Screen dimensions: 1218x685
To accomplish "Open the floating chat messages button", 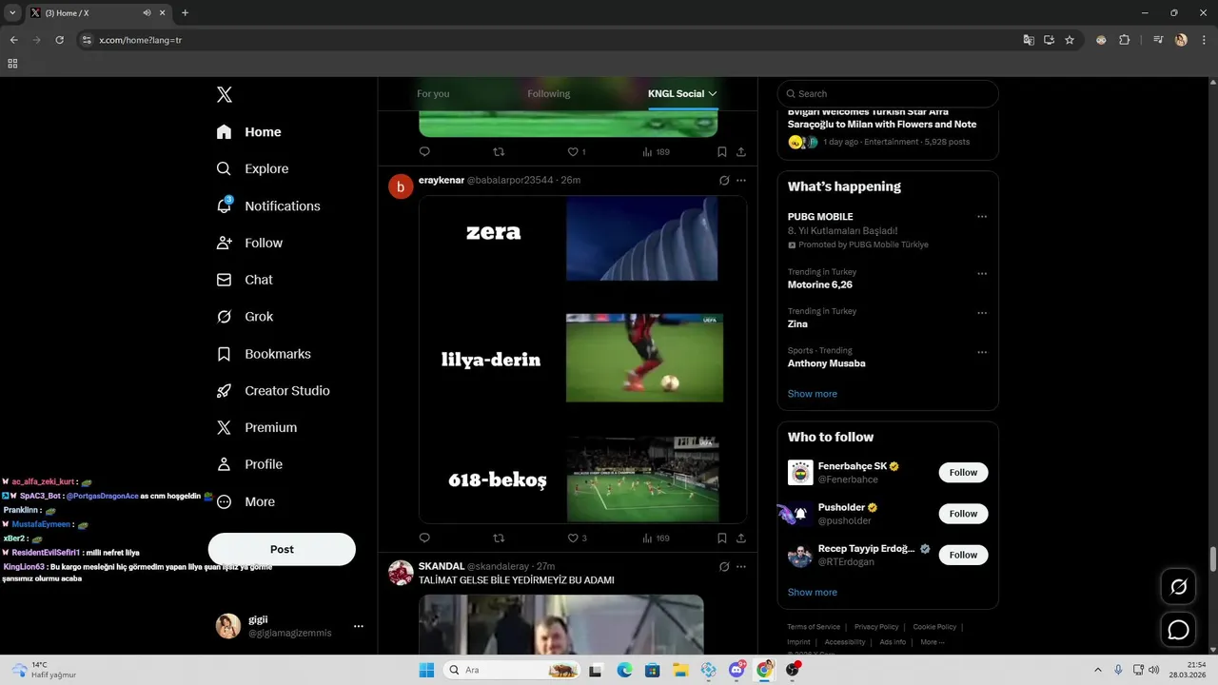I will click(x=1178, y=630).
